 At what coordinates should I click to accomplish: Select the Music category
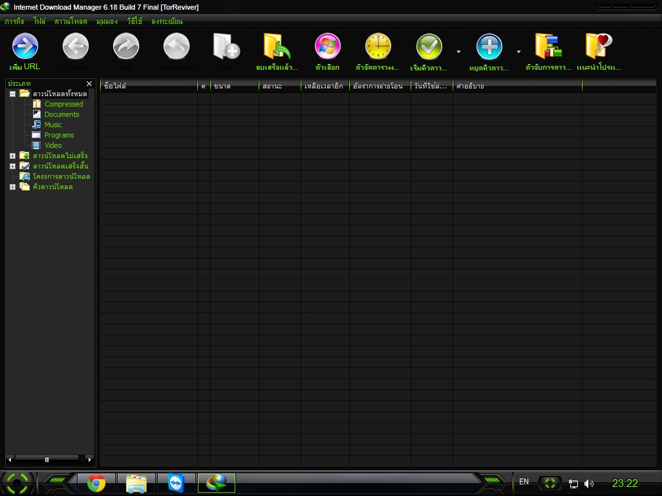point(53,125)
